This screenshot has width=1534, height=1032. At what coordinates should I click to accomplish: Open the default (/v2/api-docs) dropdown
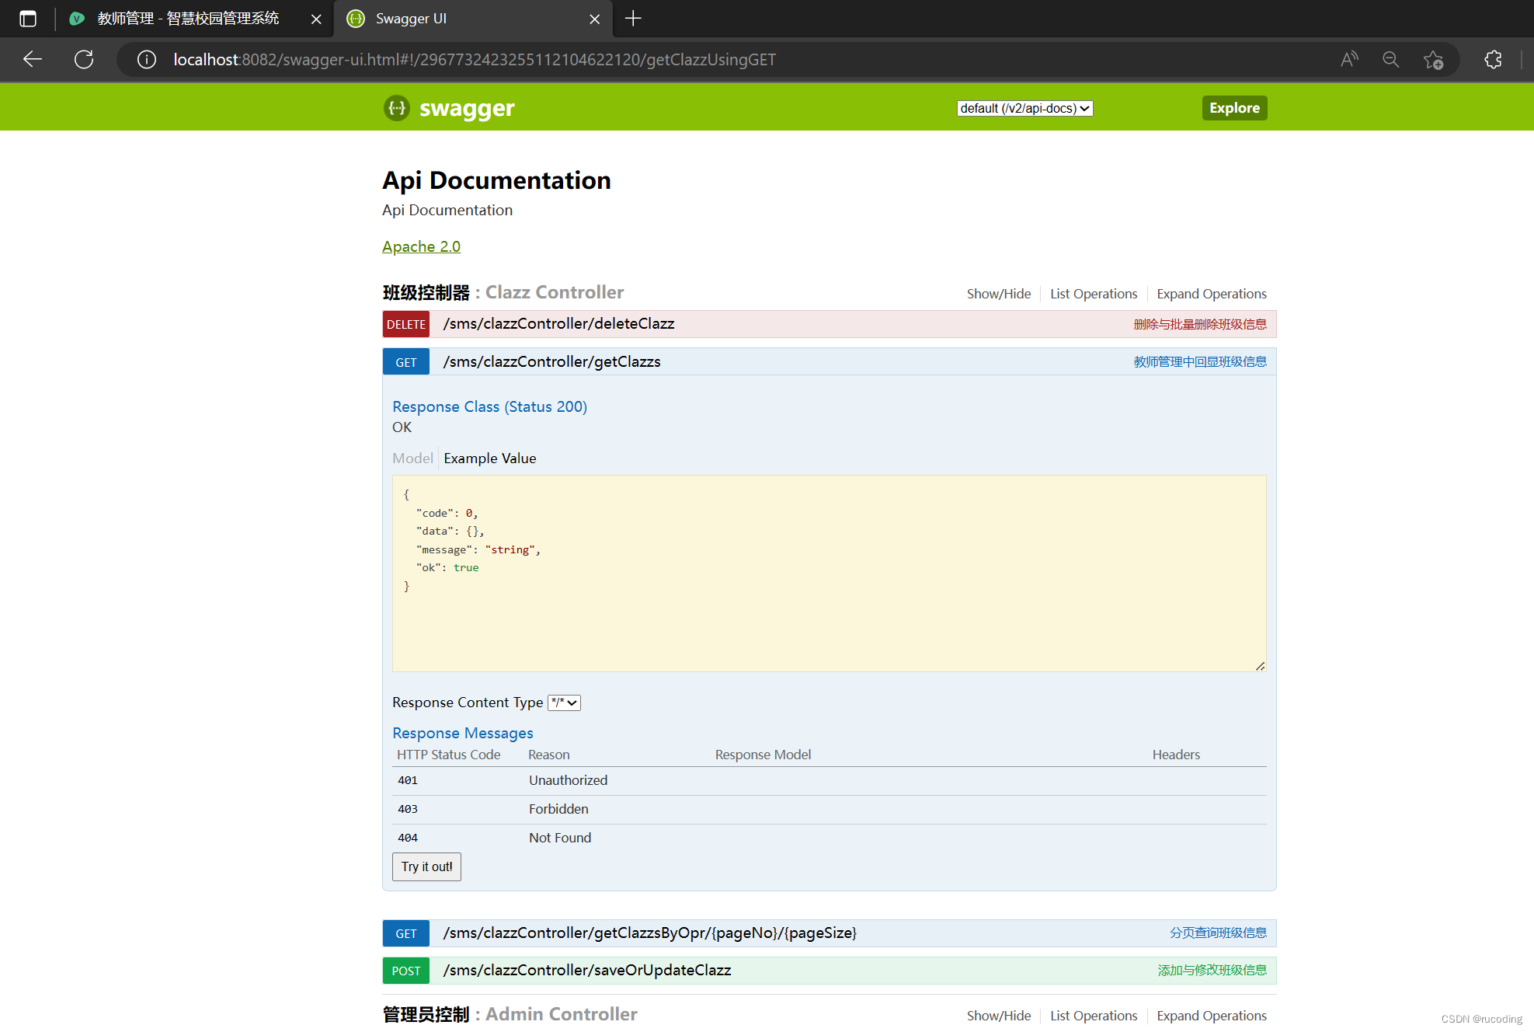(1024, 108)
